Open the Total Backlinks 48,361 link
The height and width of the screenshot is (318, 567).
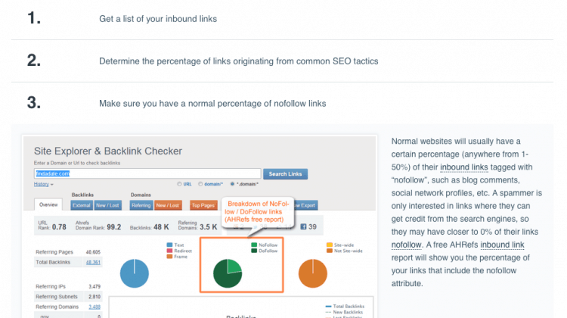pos(93,262)
